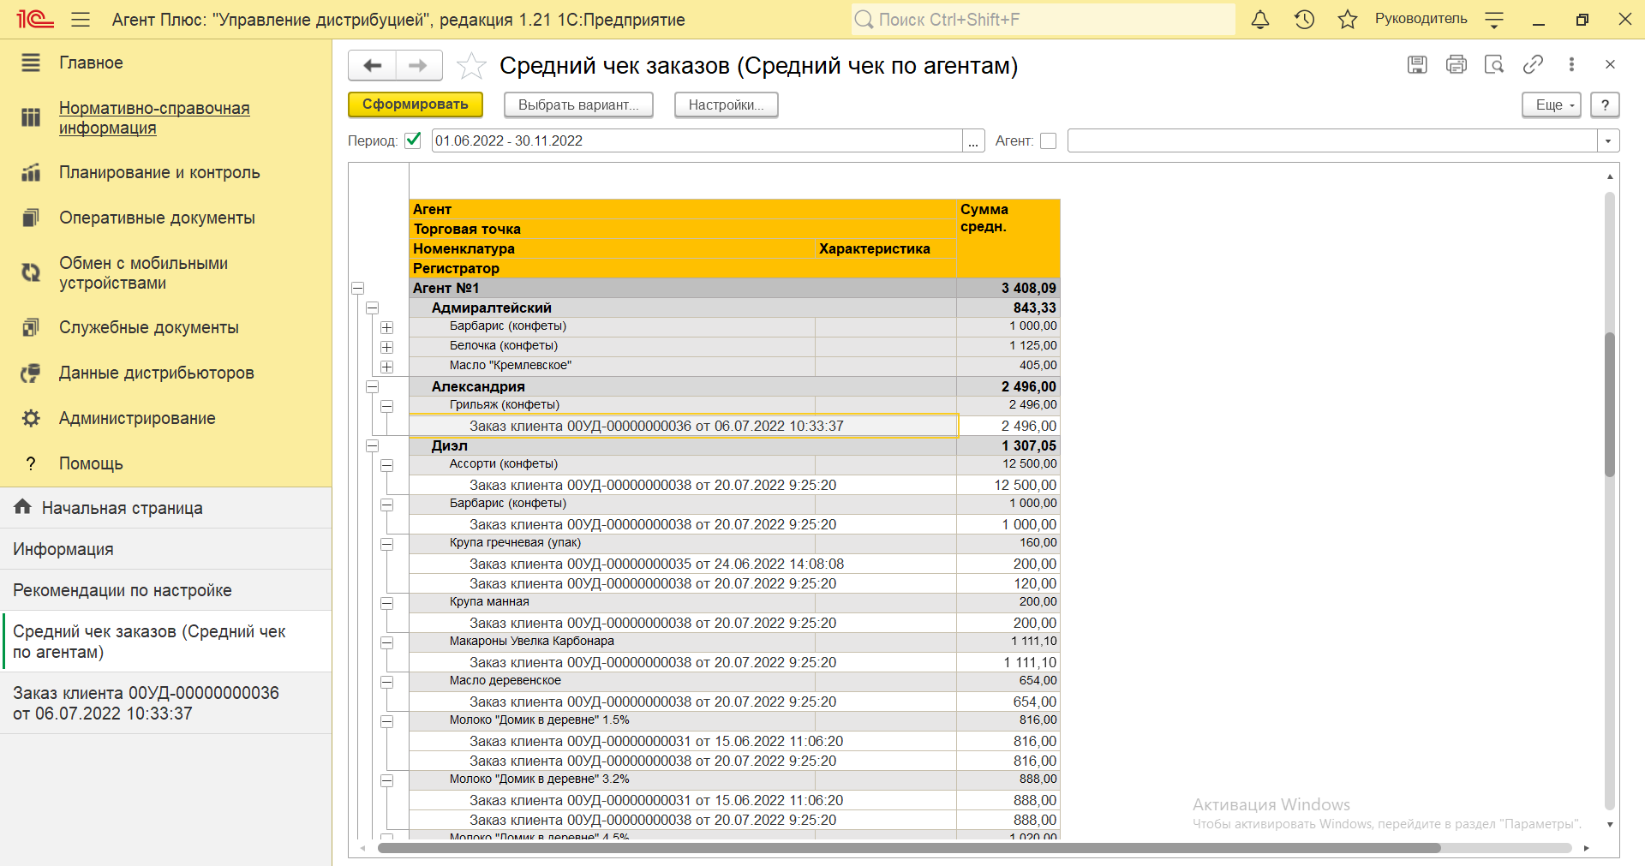Collapse the Грильяж (конфеты) row

(387, 406)
